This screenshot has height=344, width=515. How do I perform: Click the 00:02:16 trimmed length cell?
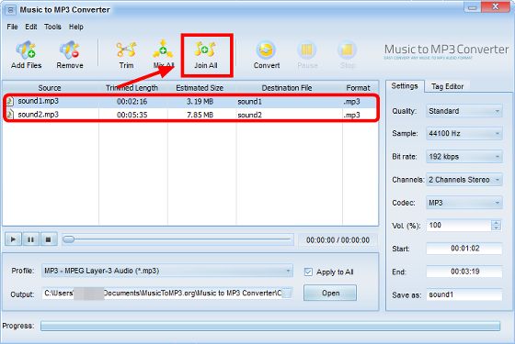132,102
